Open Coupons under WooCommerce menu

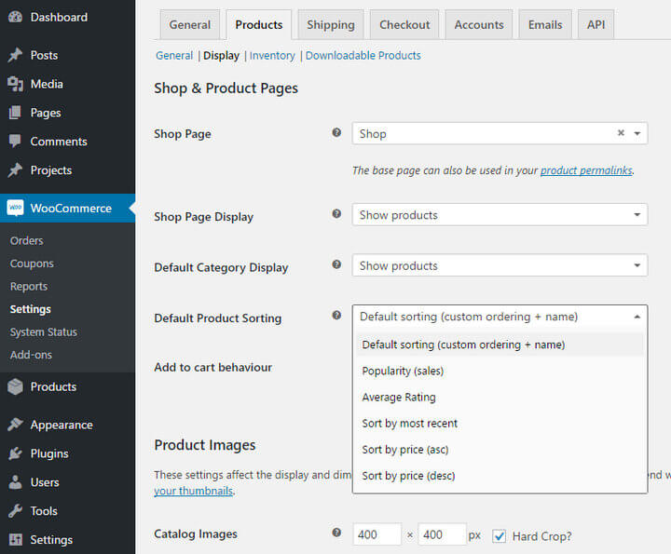pyautogui.click(x=32, y=263)
